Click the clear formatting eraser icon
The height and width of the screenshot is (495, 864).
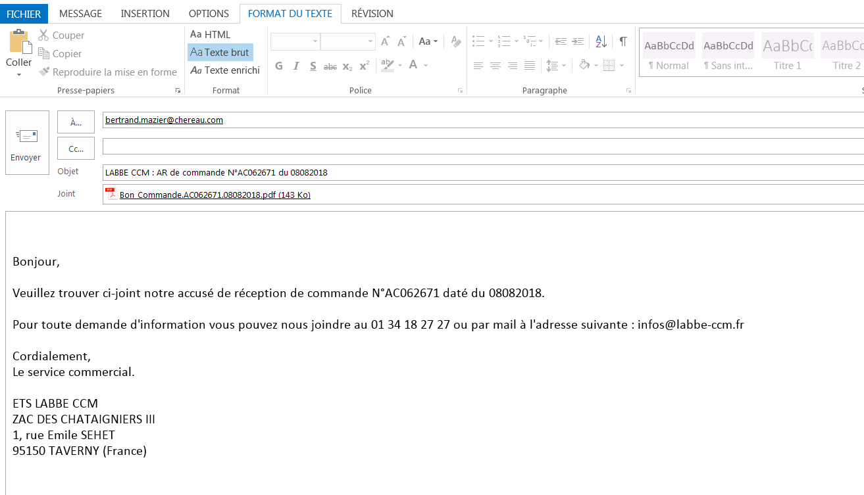point(456,41)
